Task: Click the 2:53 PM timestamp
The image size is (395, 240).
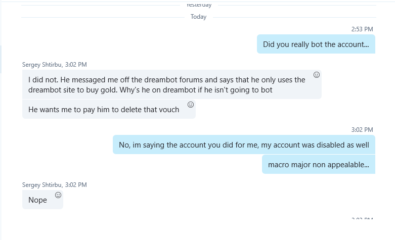Action: 362,29
